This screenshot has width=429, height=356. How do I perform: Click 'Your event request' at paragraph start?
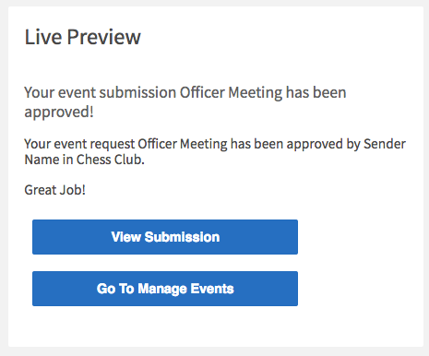pyautogui.click(x=79, y=144)
